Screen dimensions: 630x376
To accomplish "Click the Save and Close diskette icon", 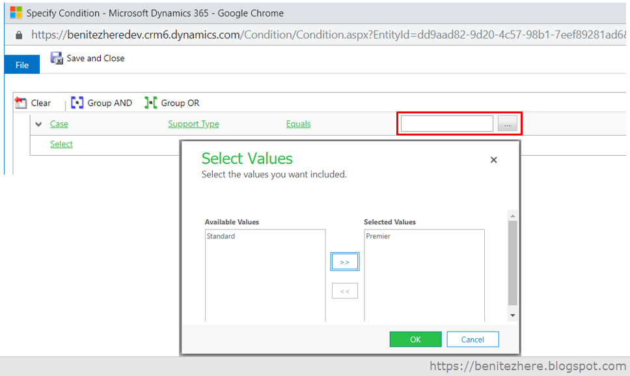I will (x=56, y=58).
